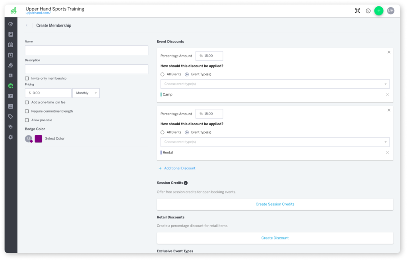Viewport: 407px width, 260px height.
Task: Click Additional Discount link
Action: point(180,168)
